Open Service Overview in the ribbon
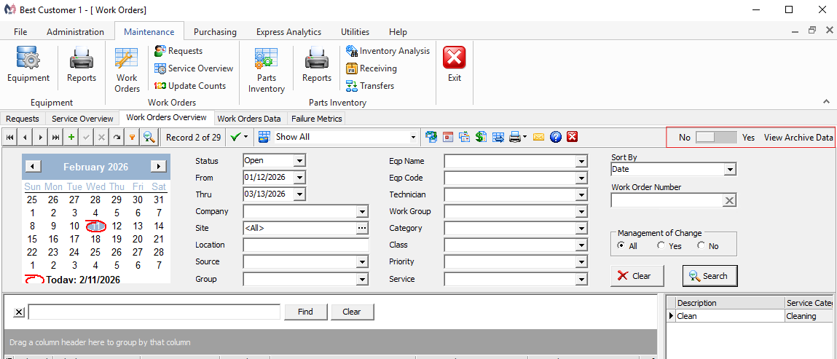 [x=194, y=68]
